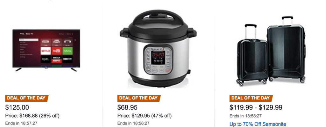Click the TV deal Ends in 18:57:27 timer
Image resolution: width=326 pixels, height=127 pixels.
[x=21, y=123]
